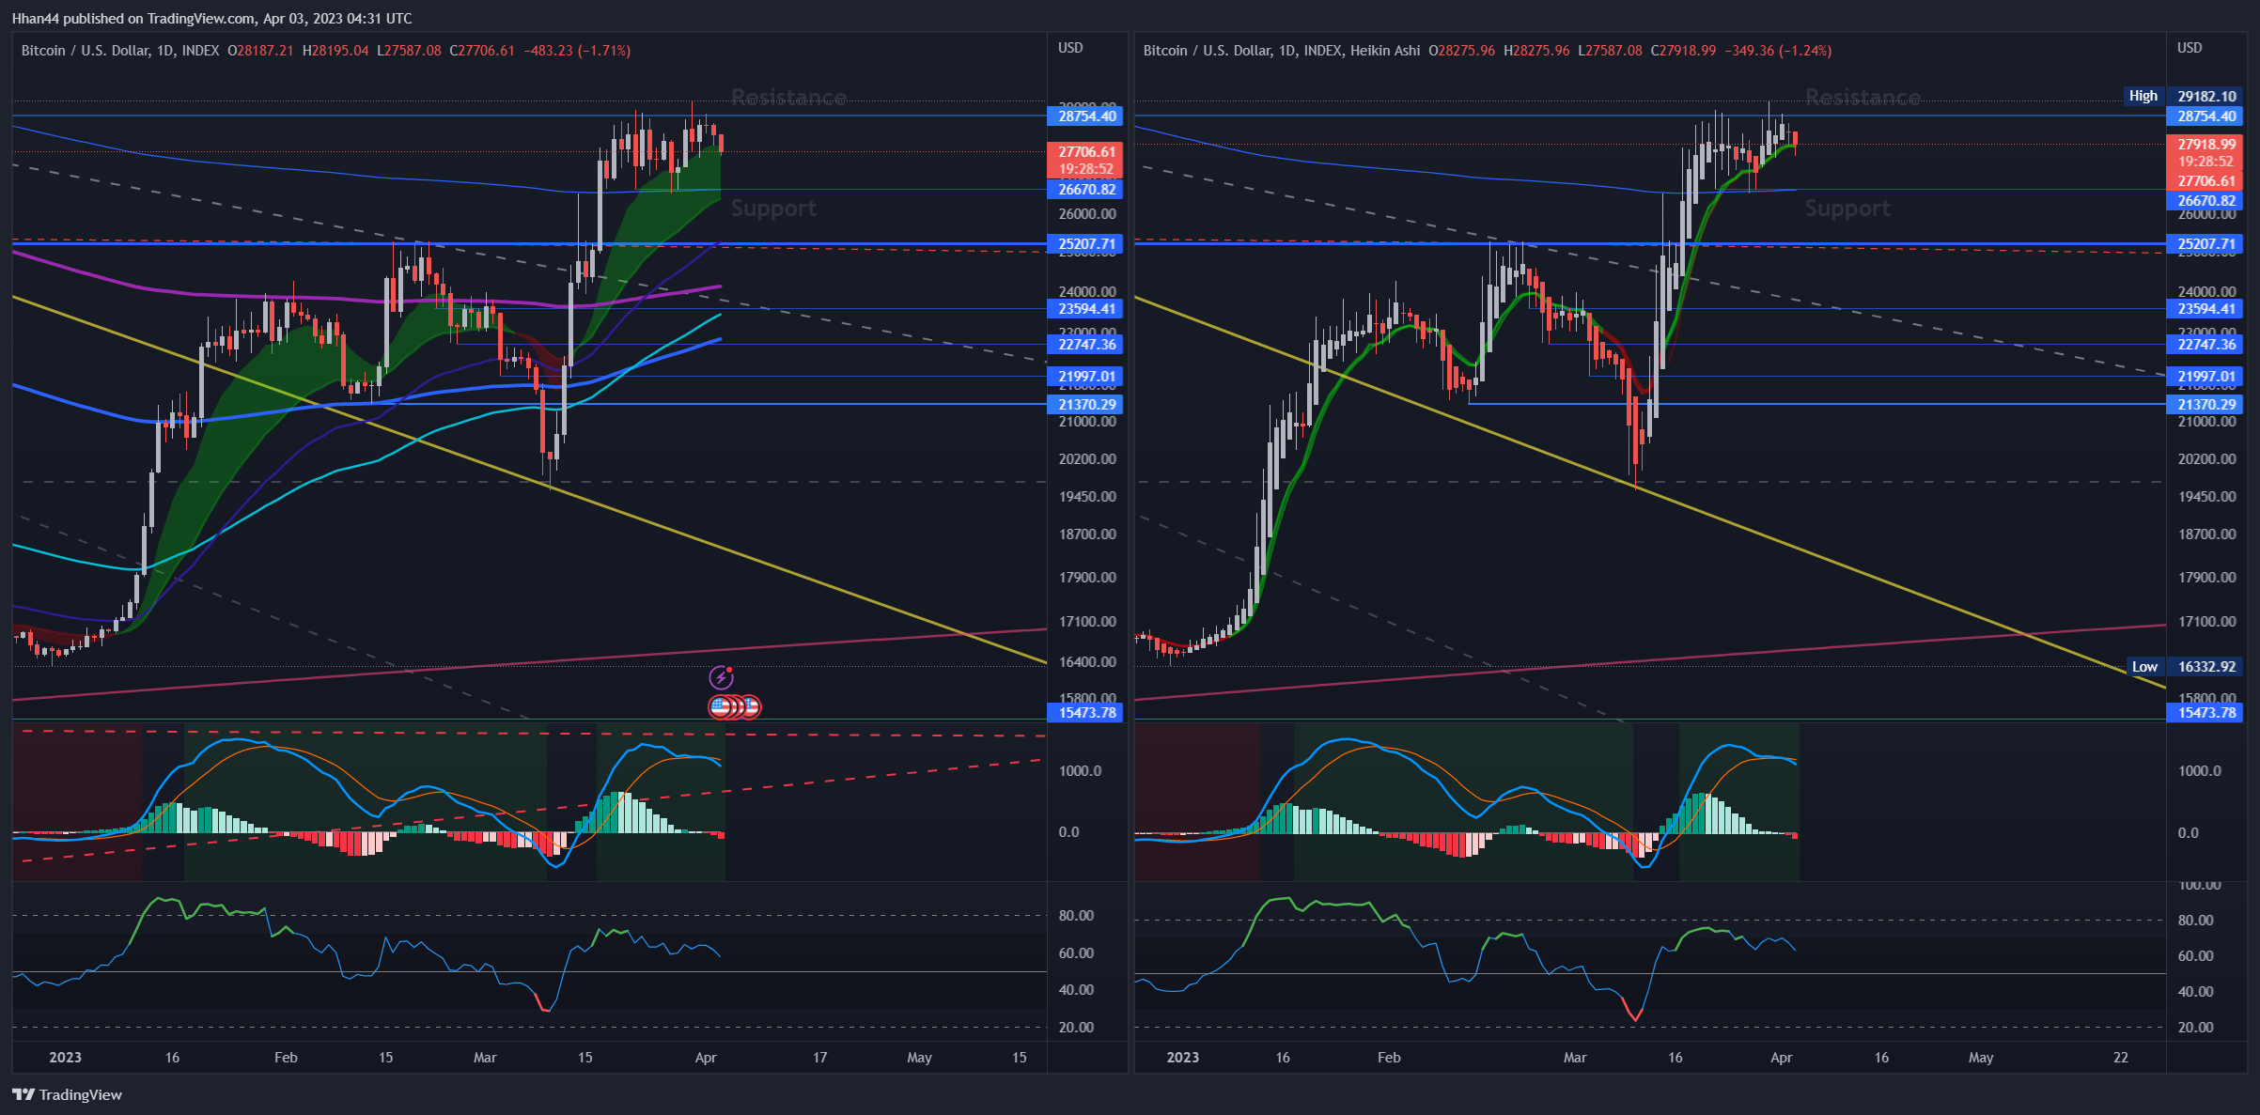
Task: Click '22' on right chart time axis
Action: click(2121, 1058)
